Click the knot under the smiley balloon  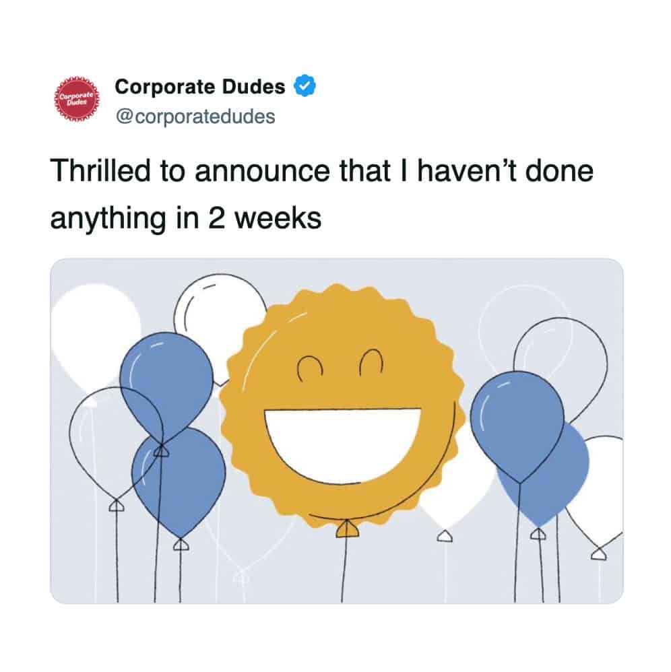point(345,529)
